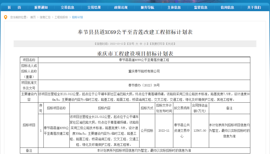Open the 监管信息 menu item

point(201,7)
